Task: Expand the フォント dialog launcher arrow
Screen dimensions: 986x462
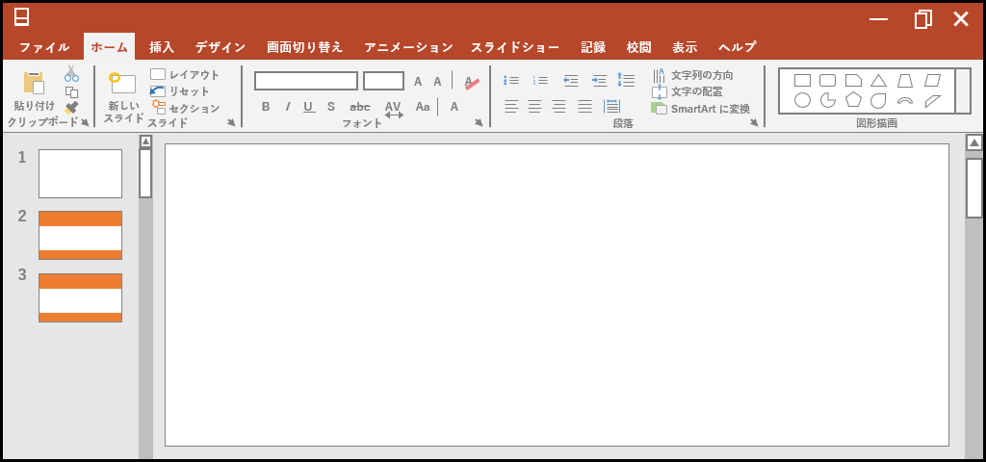Action: [x=480, y=122]
